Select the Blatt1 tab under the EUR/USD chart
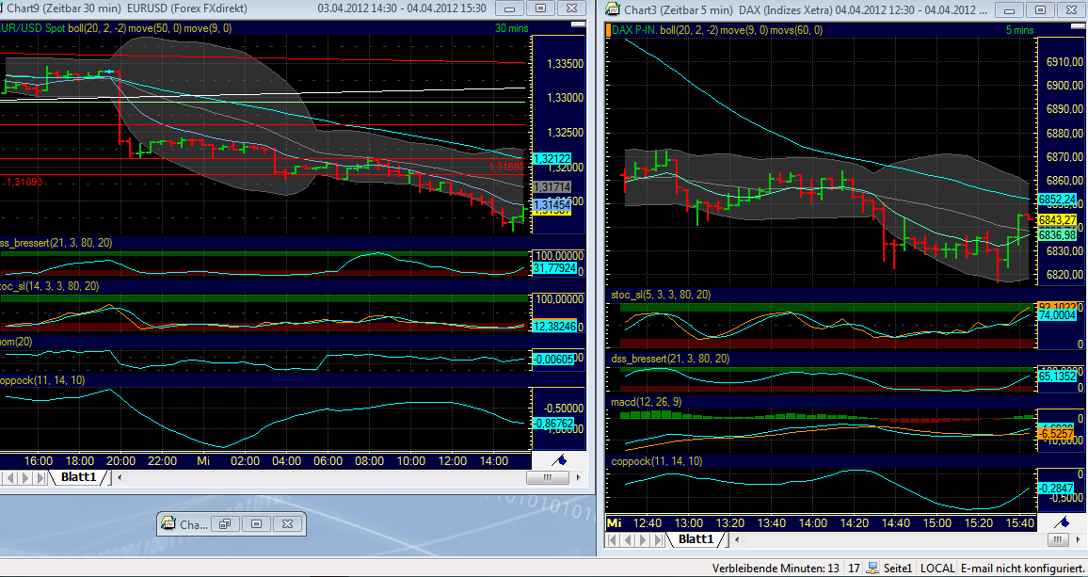Image resolution: width=1088 pixels, height=577 pixels. click(80, 477)
